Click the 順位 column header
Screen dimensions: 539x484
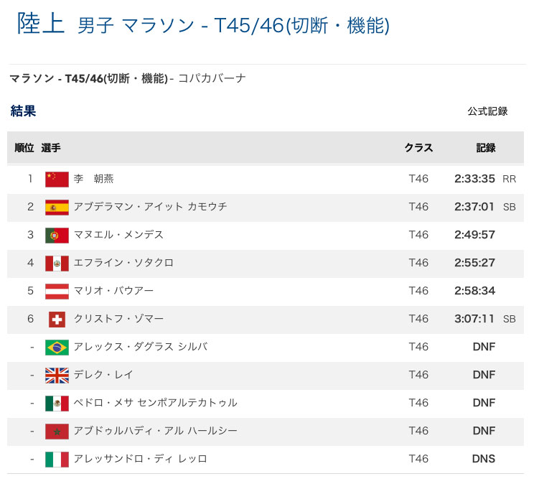[24, 148]
